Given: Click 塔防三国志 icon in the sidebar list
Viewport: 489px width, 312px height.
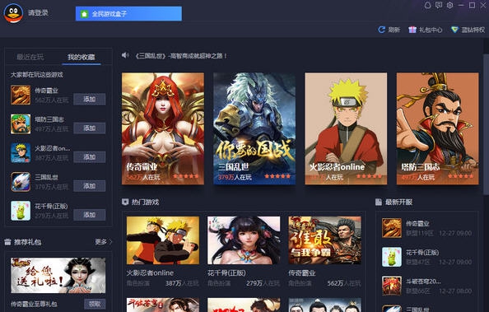Looking at the screenshot, I should pyautogui.click(x=21, y=124).
